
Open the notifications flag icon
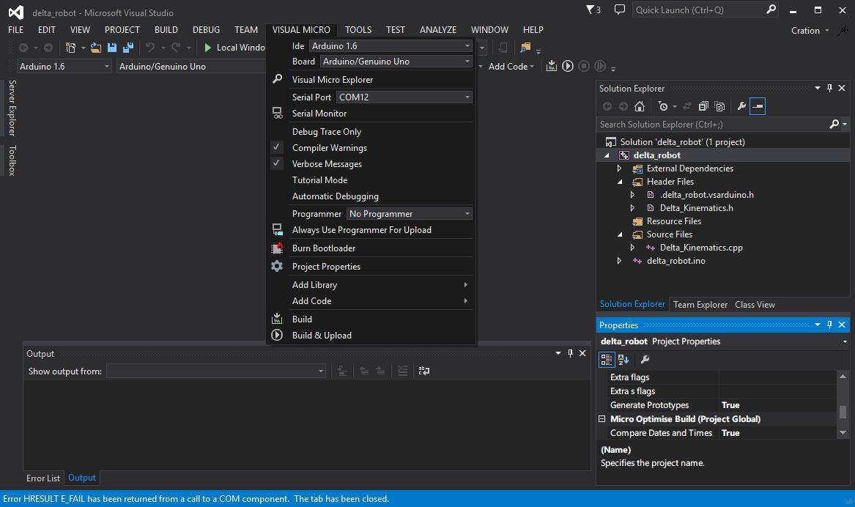593,10
